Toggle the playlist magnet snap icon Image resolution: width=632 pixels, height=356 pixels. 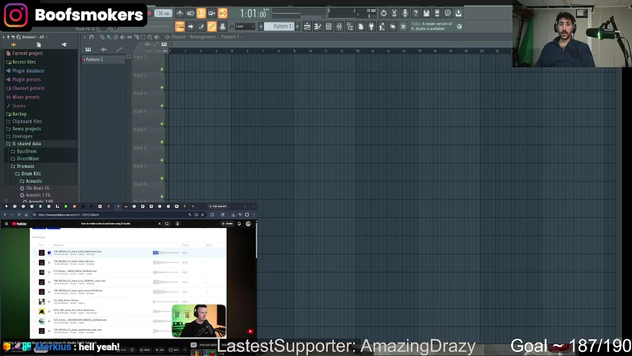coord(91,37)
